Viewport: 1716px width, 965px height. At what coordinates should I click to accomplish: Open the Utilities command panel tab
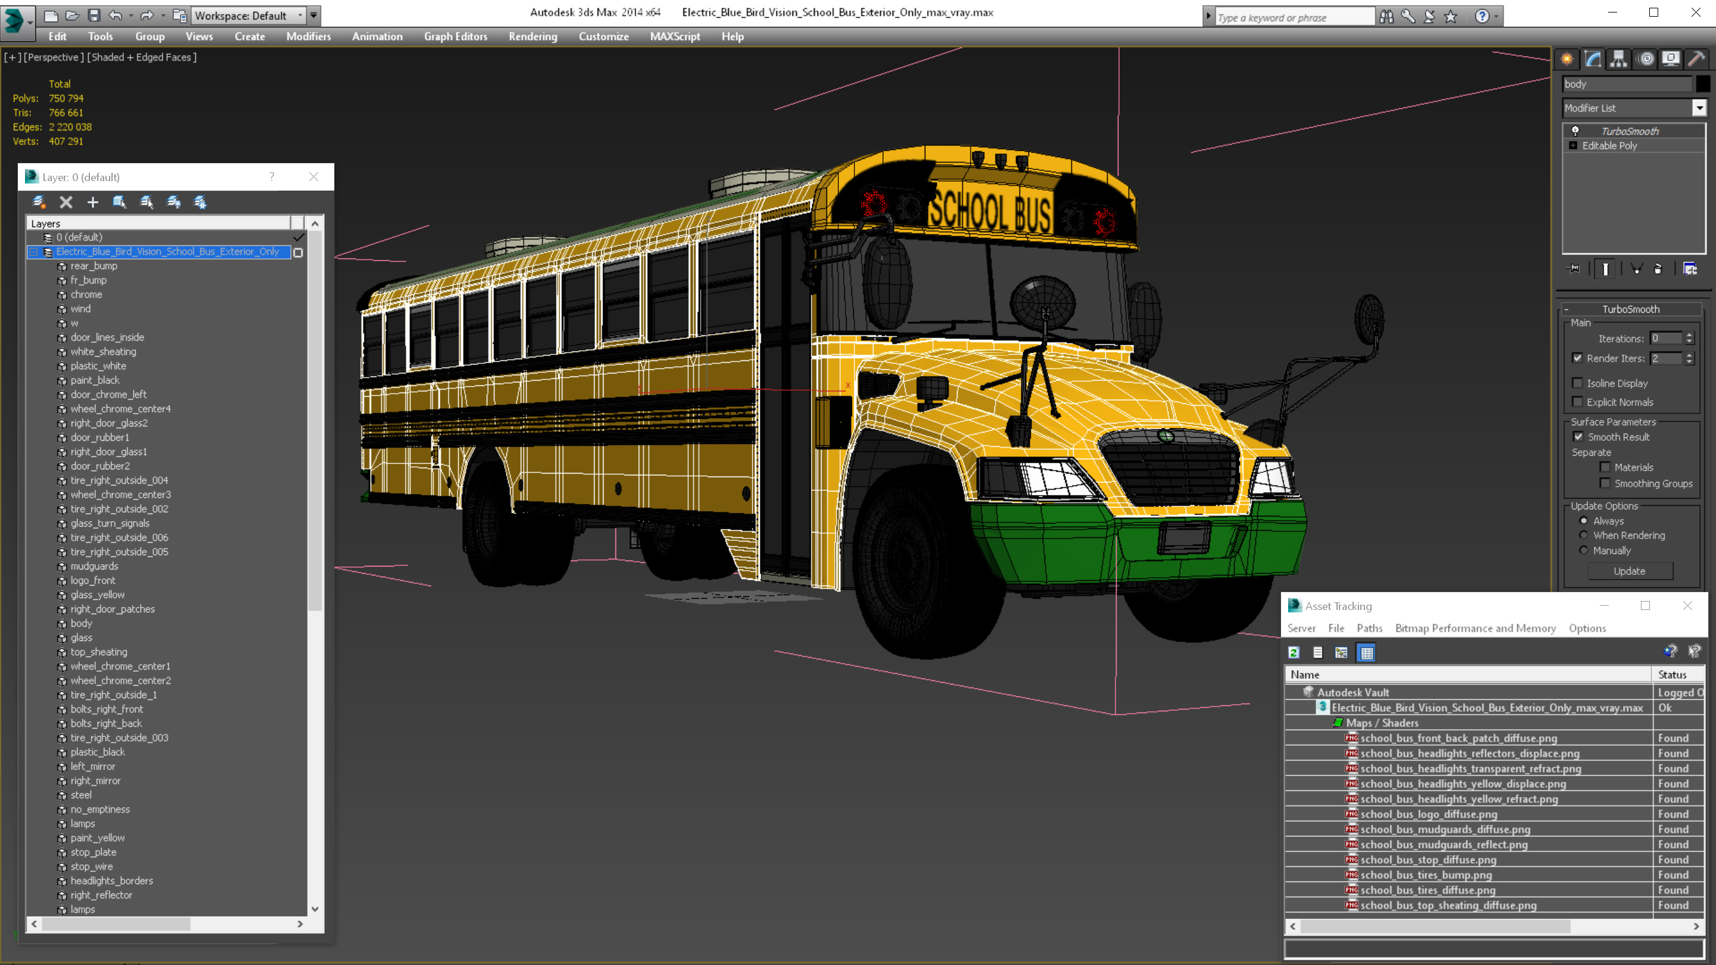[1696, 60]
